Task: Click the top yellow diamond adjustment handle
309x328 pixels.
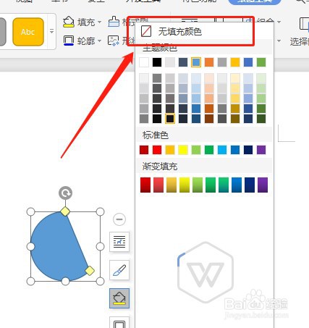Action: point(65,211)
